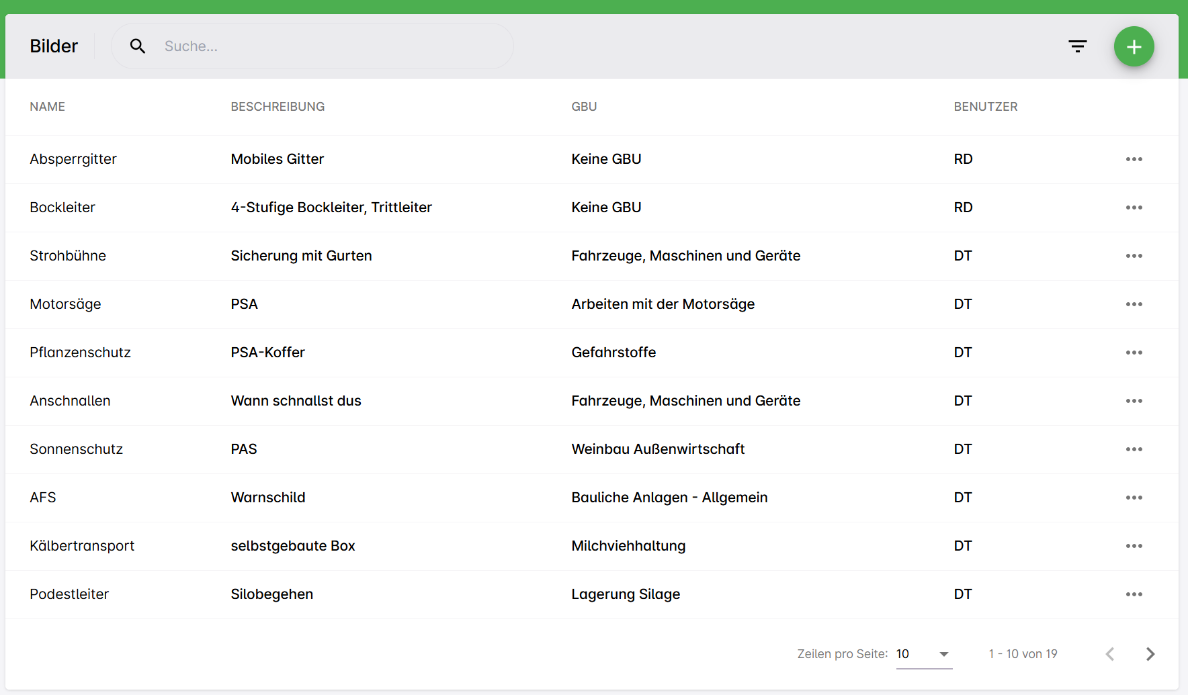Select the AFS Warnschild table row
Image resolution: width=1188 pixels, height=695 pixels.
[470, 498]
